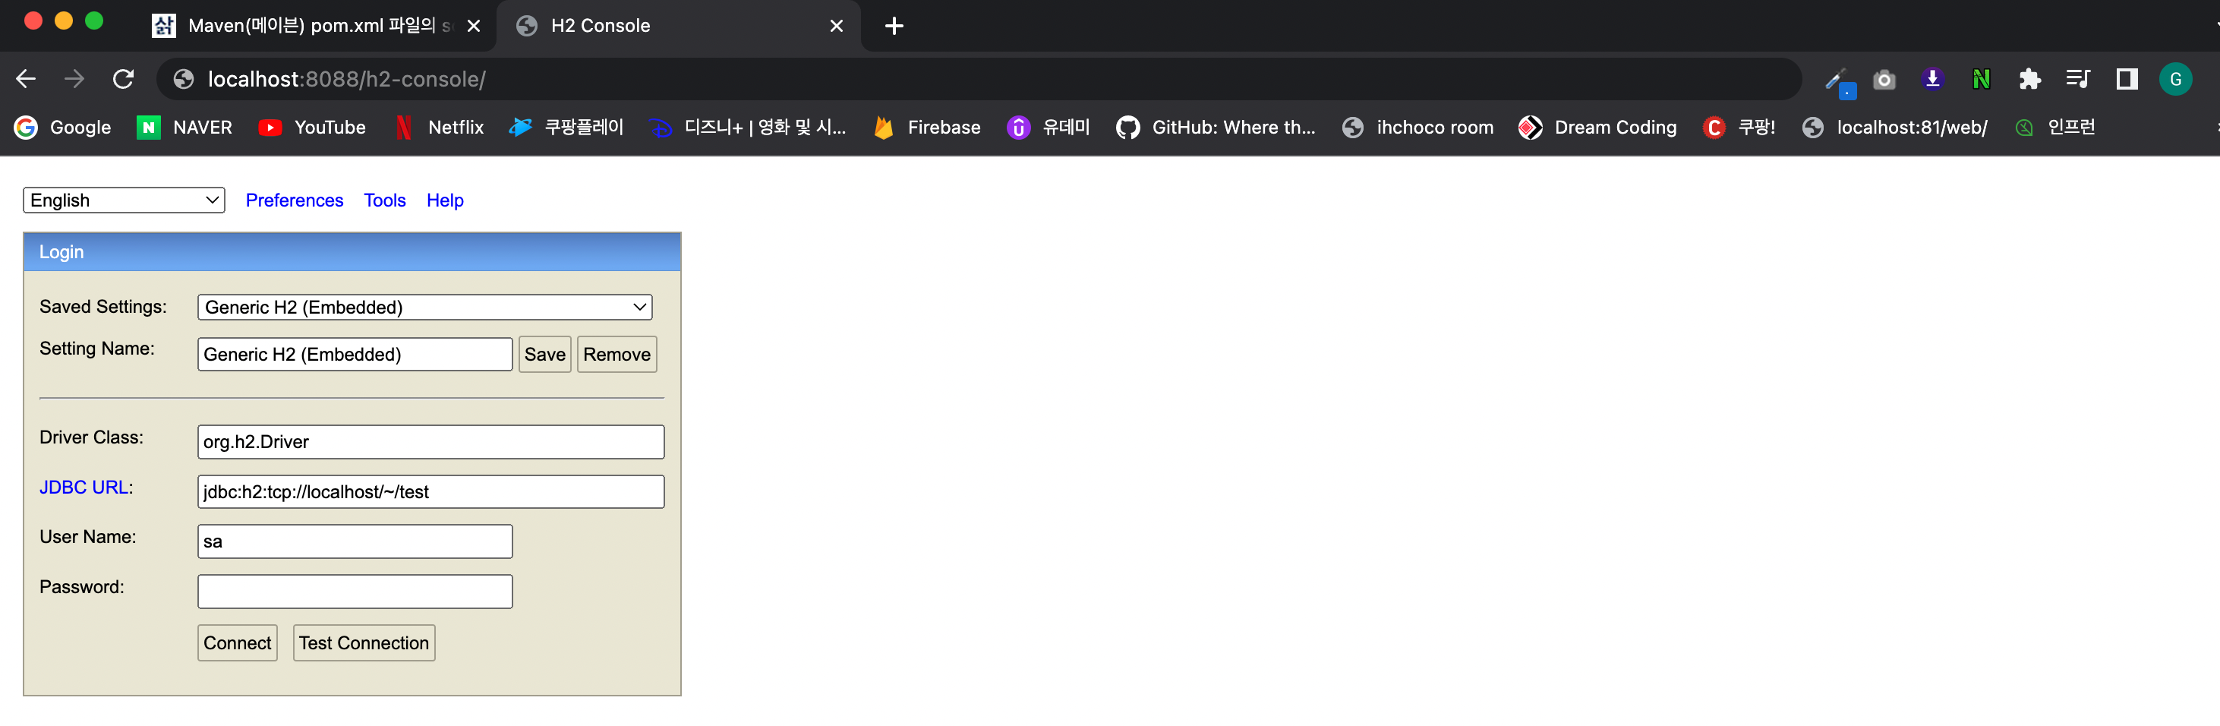The image size is (2220, 726).
Task: Click the Setting Name field
Action: [x=355, y=355]
